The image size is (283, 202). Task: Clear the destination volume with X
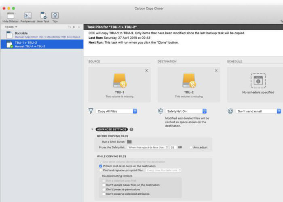point(216,71)
